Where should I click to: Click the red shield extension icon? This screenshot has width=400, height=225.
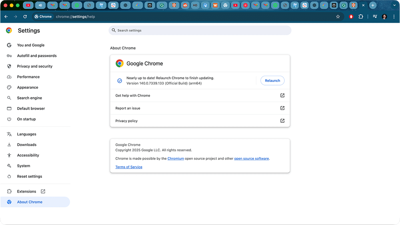click(351, 17)
